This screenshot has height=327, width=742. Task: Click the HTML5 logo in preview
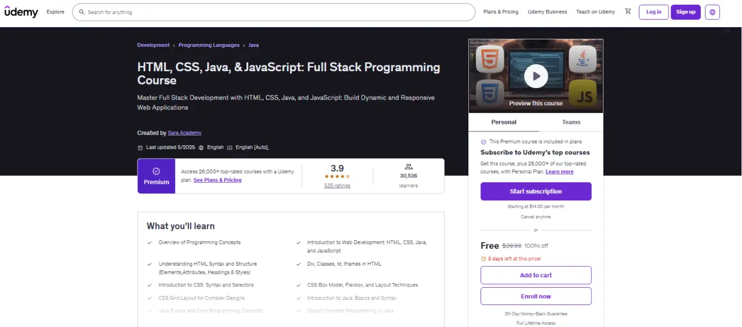coord(490,59)
